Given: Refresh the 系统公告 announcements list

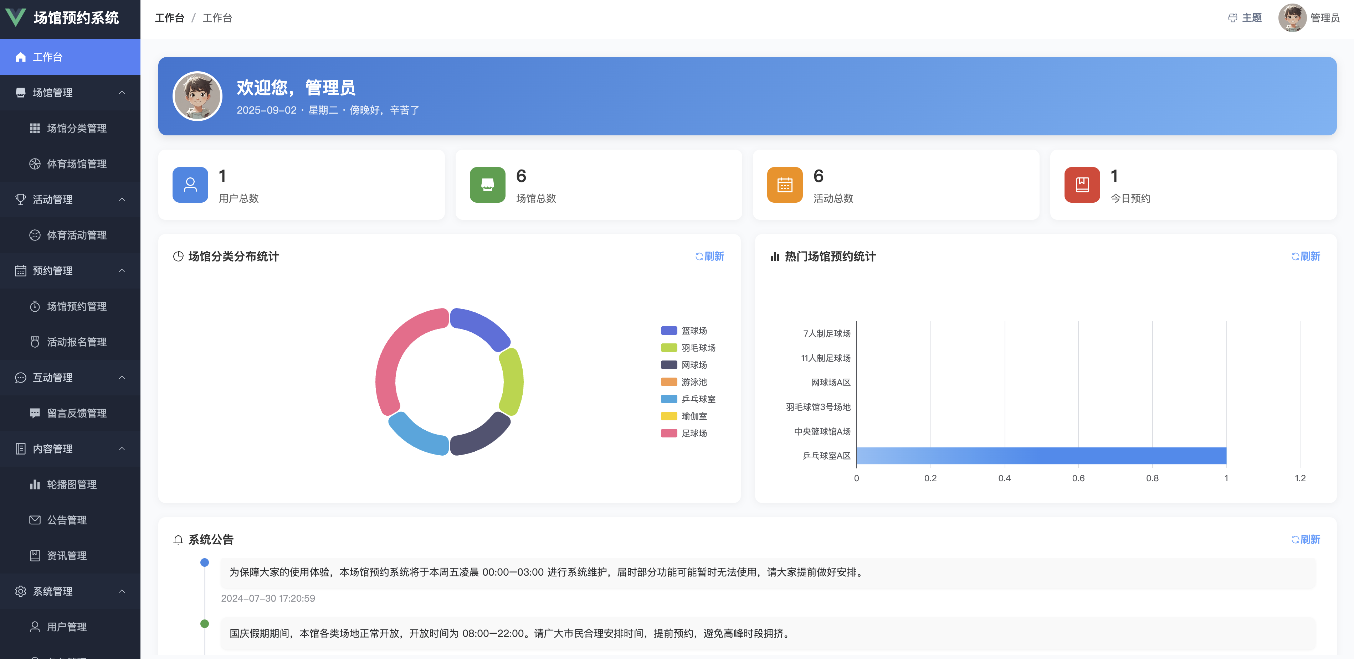Looking at the screenshot, I should 1306,539.
